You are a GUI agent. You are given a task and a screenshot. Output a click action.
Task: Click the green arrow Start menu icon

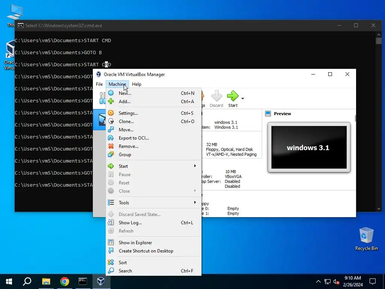[111, 166]
